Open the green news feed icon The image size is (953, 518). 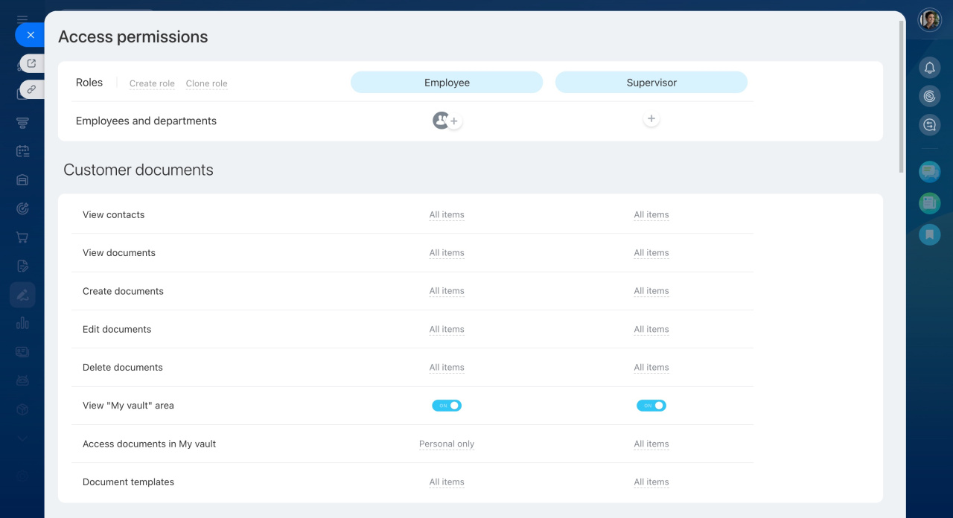point(929,202)
